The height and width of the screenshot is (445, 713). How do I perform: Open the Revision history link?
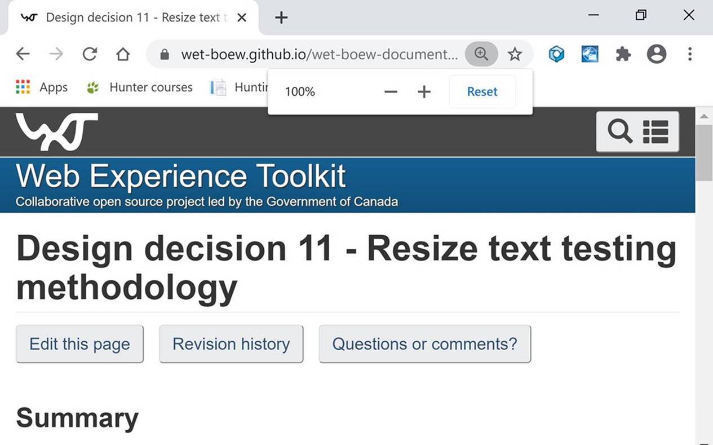[231, 344]
